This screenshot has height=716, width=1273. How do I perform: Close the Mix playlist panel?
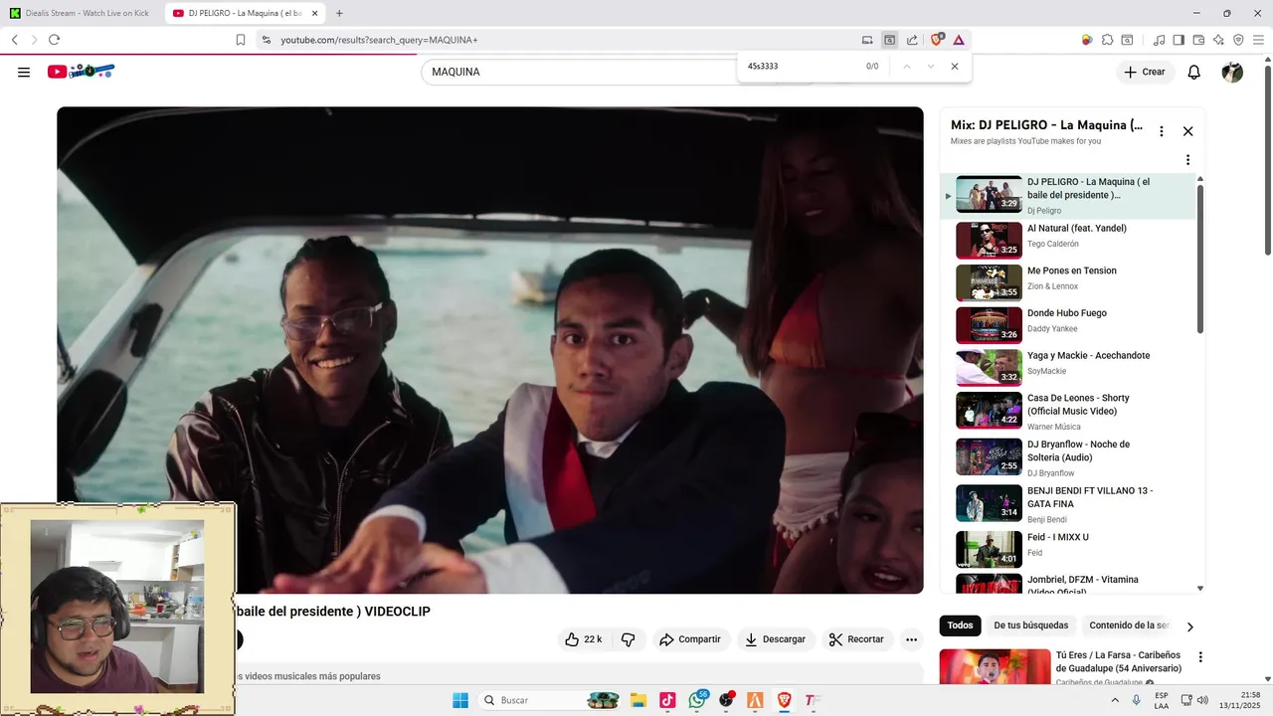click(x=1187, y=131)
